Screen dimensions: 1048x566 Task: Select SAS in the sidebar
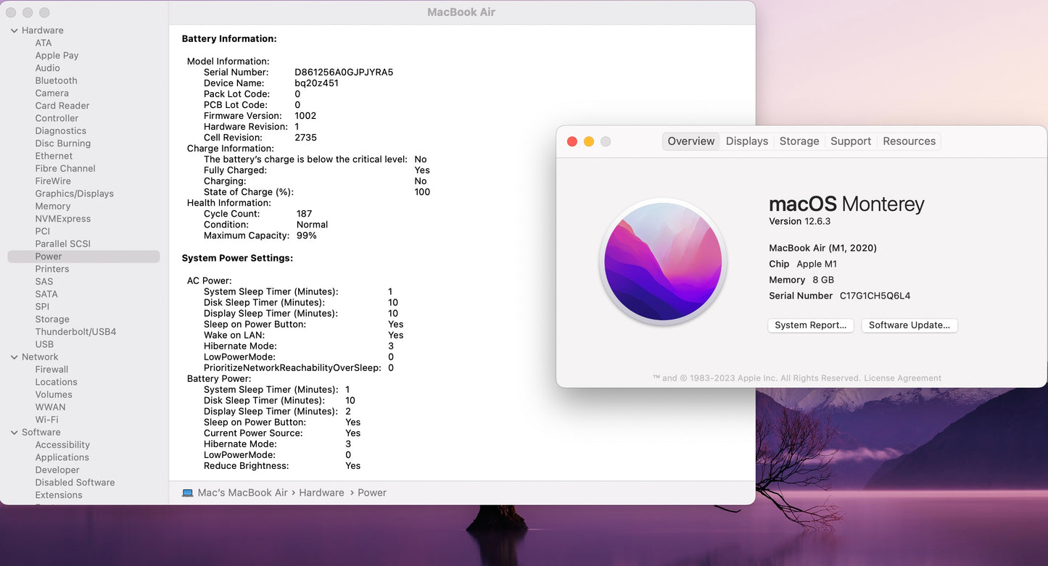[x=44, y=282]
